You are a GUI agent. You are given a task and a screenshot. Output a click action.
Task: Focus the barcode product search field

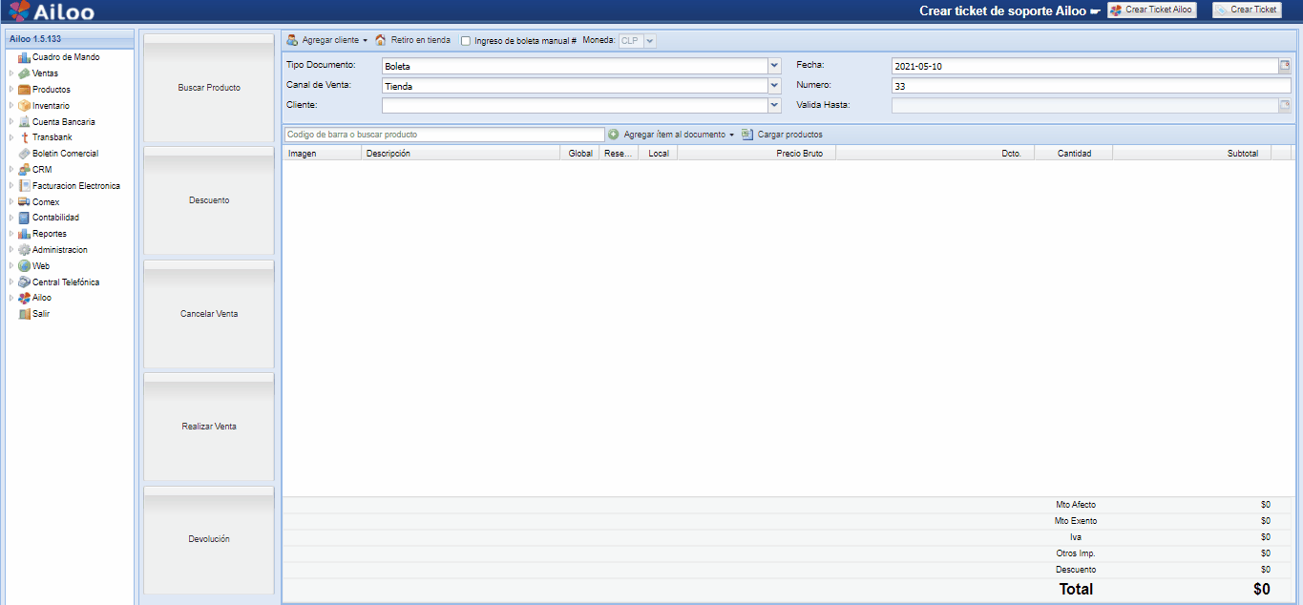click(445, 135)
